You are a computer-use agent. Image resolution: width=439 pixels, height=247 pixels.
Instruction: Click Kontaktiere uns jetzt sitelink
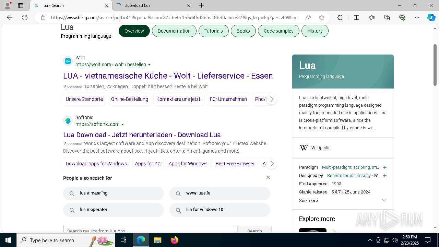click(179, 99)
